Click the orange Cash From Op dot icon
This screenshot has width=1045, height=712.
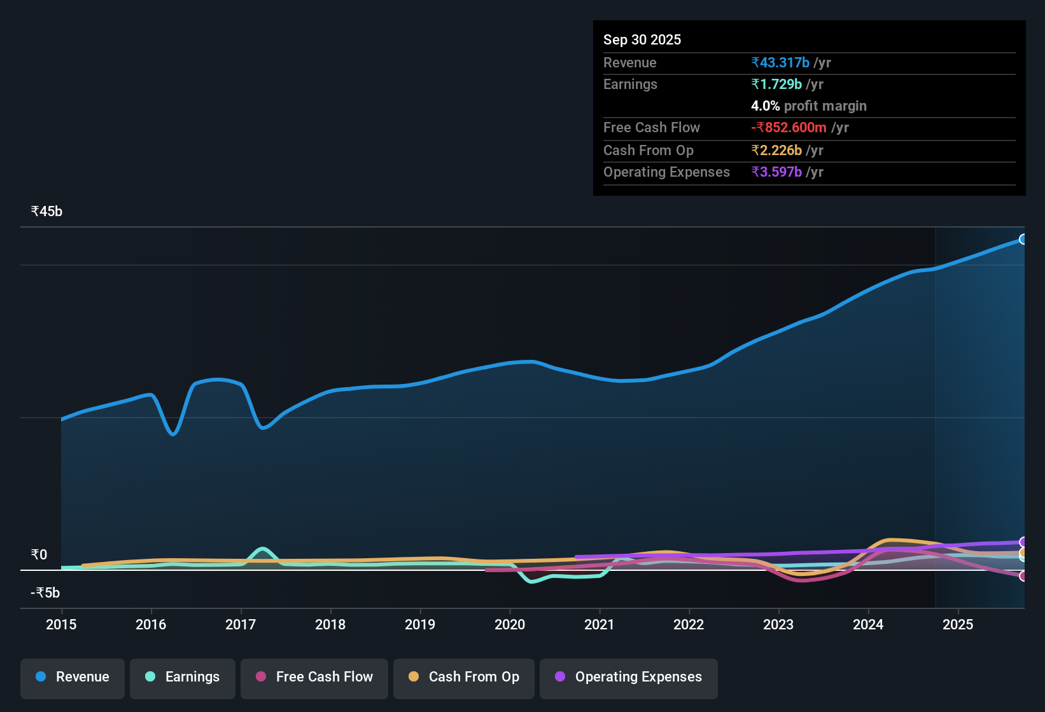pos(414,676)
